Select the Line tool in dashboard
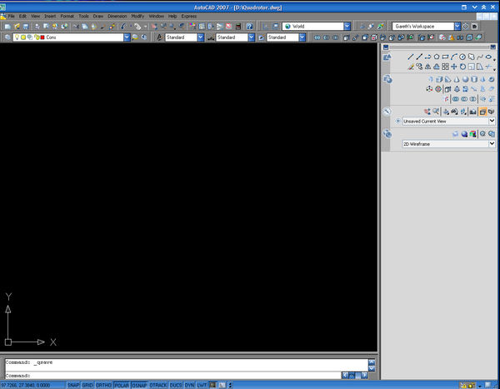500x389 pixels. tap(411, 57)
